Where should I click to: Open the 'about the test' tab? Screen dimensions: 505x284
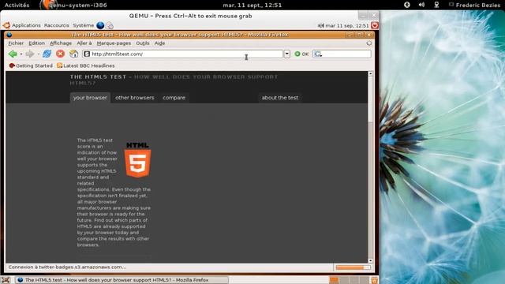pos(280,98)
